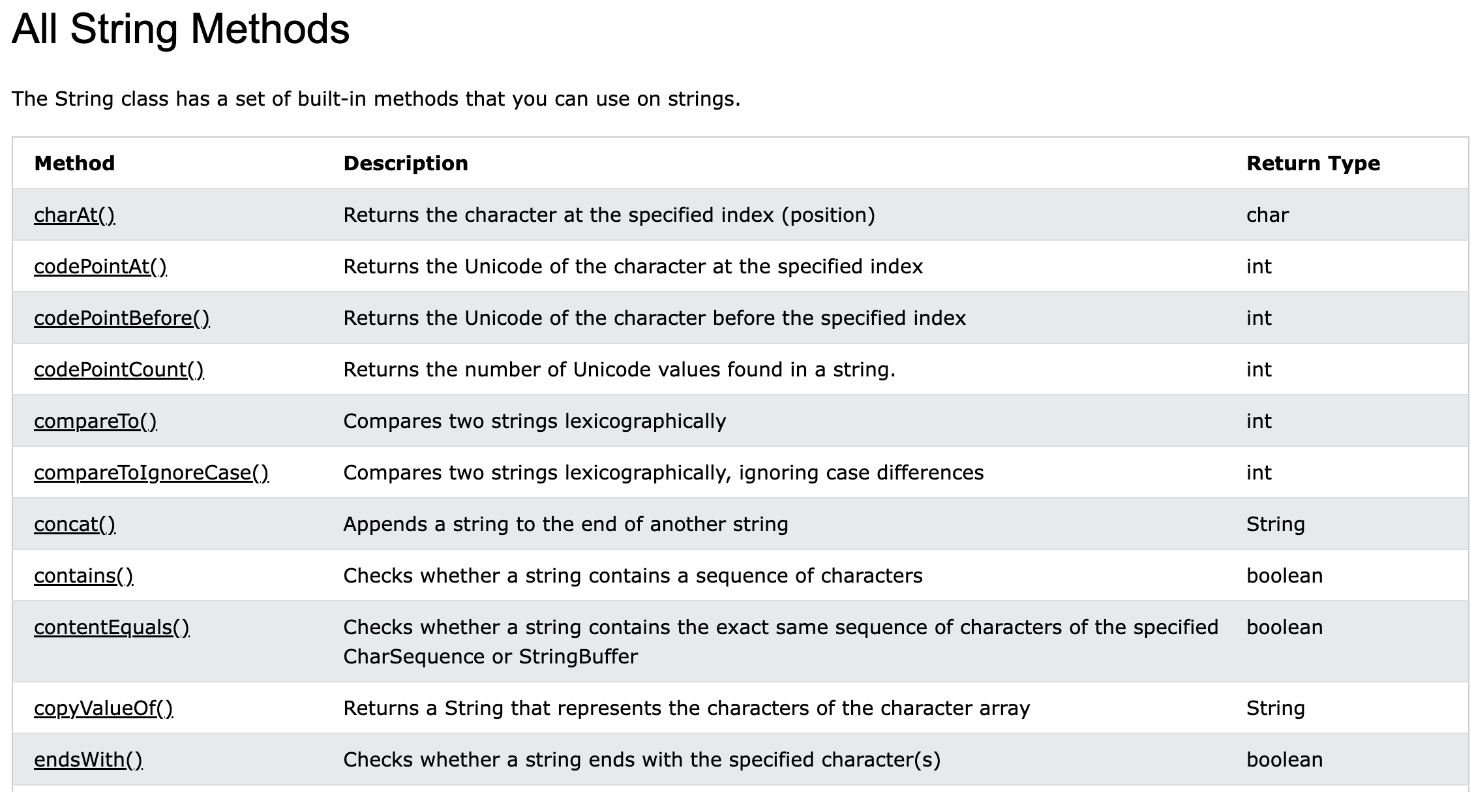
Task: Open the endsWith() method link
Action: 88,759
